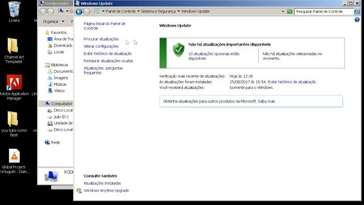Viewport: 364px width, 205px height.
Task: Click 'Sistema e Segurança' in the breadcrumb
Action: [158, 11]
